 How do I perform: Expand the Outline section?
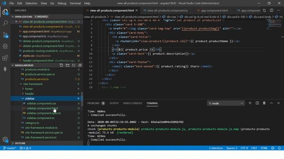(13, 143)
